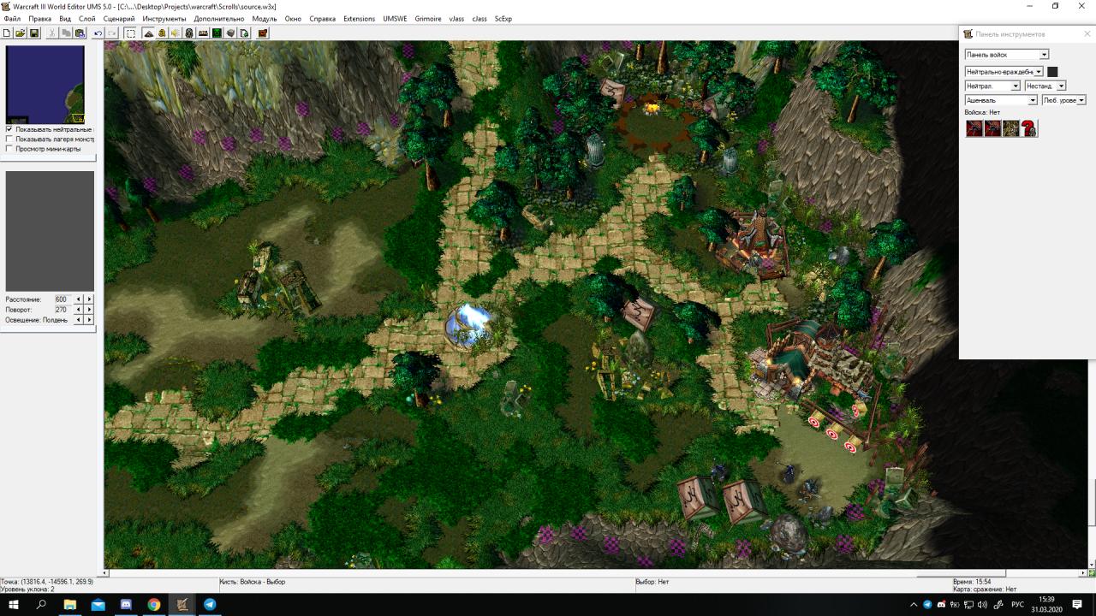Save the map using the floppy disk icon
The image size is (1096, 616).
pos(34,33)
